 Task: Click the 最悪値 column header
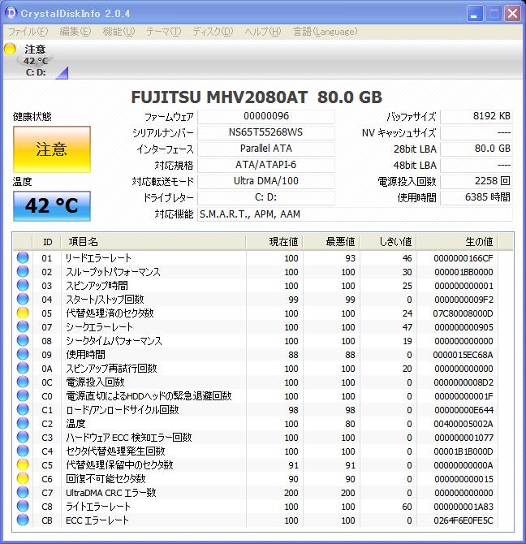click(331, 242)
